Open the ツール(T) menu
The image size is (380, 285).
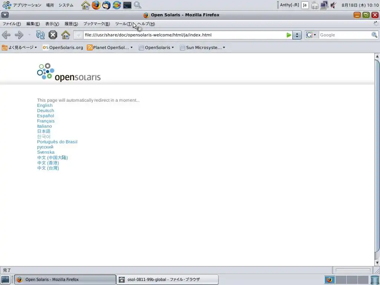(124, 24)
